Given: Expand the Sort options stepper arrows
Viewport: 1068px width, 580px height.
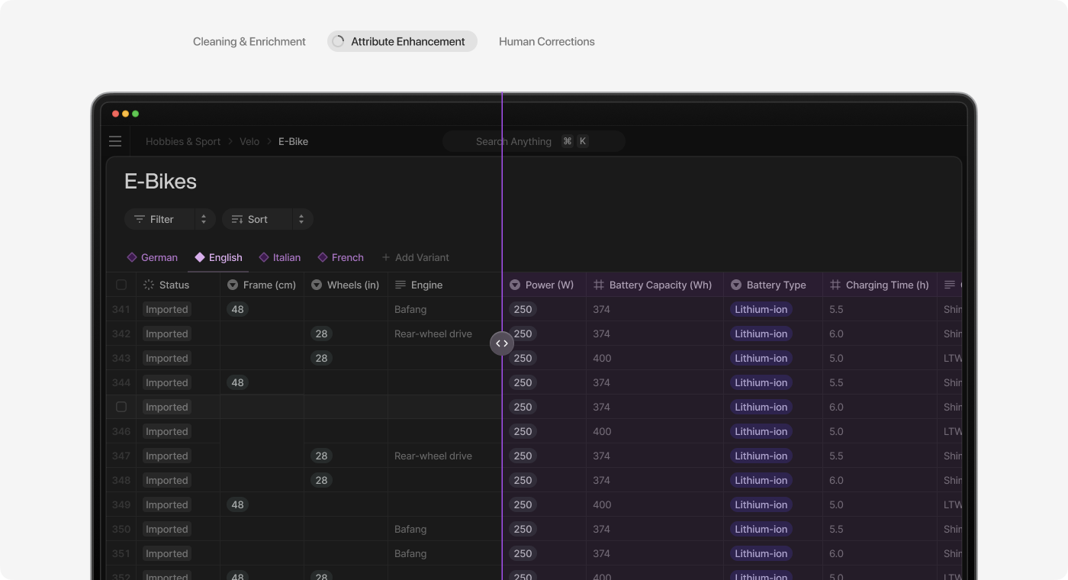Looking at the screenshot, I should coord(301,219).
